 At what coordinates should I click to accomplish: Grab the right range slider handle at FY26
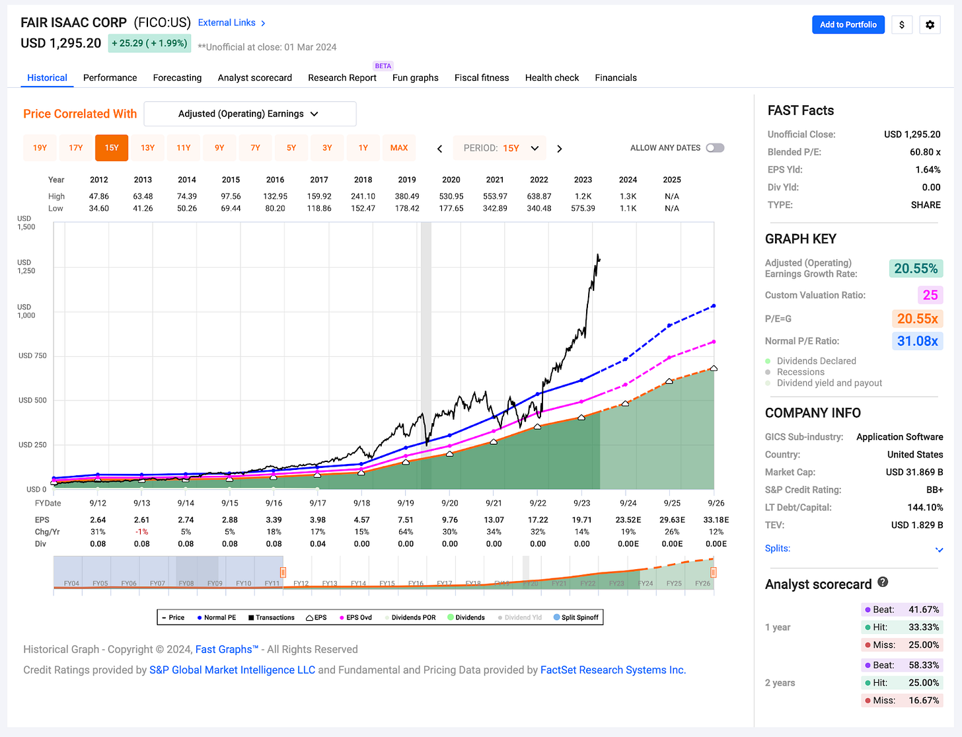(x=714, y=572)
